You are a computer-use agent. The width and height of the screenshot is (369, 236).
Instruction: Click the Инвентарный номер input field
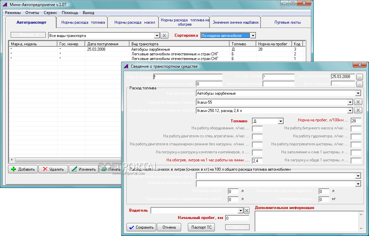point(279,84)
